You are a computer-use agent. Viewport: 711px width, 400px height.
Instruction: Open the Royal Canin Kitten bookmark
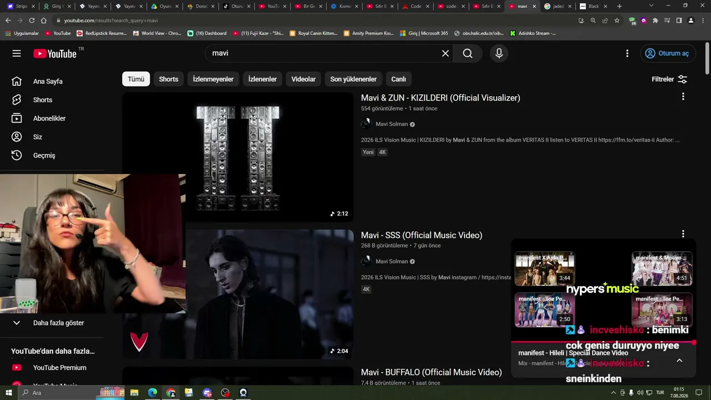pos(314,33)
